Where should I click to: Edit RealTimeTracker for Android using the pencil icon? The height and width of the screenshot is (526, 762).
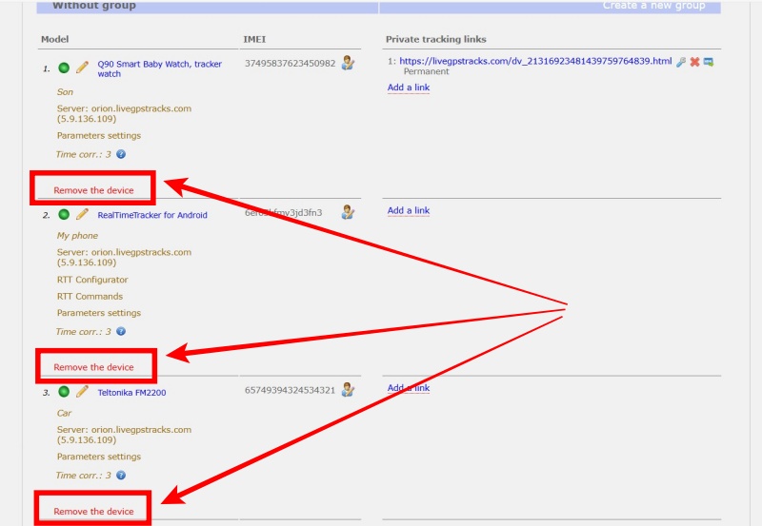click(82, 215)
